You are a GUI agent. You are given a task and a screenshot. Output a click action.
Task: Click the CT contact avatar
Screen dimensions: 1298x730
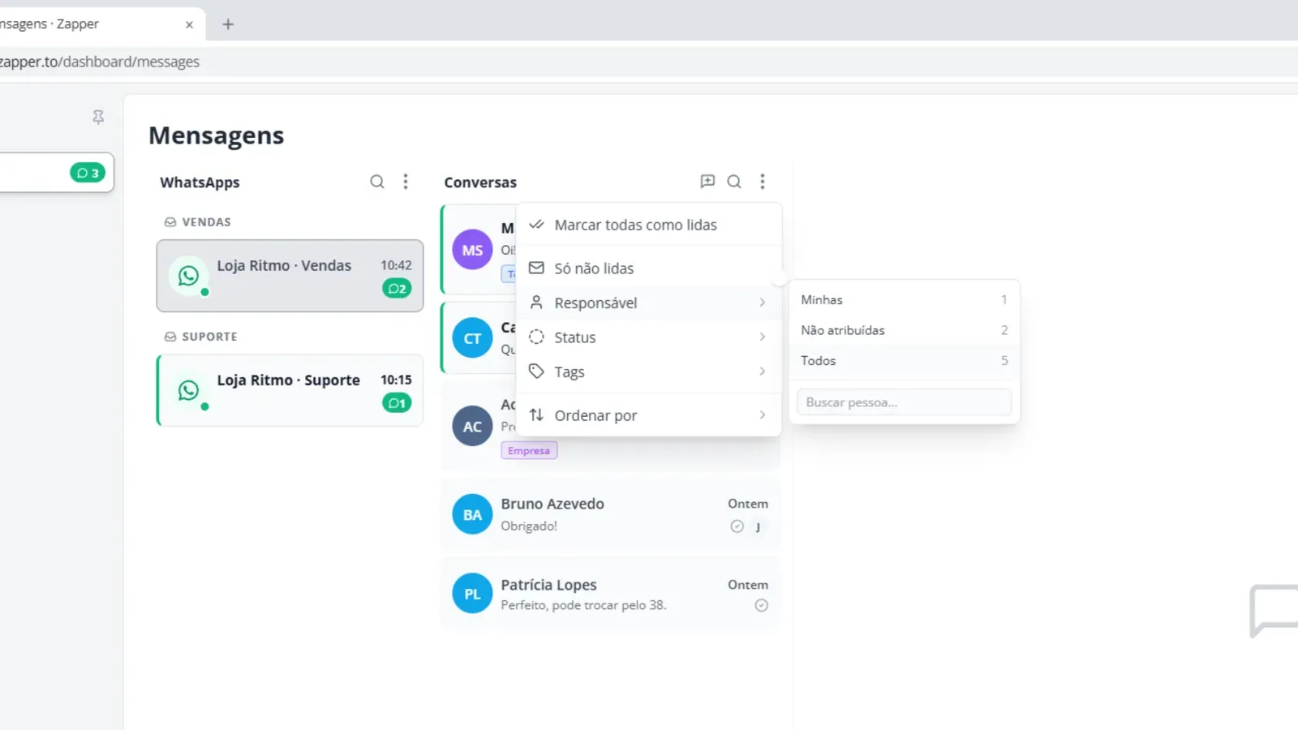coord(472,338)
